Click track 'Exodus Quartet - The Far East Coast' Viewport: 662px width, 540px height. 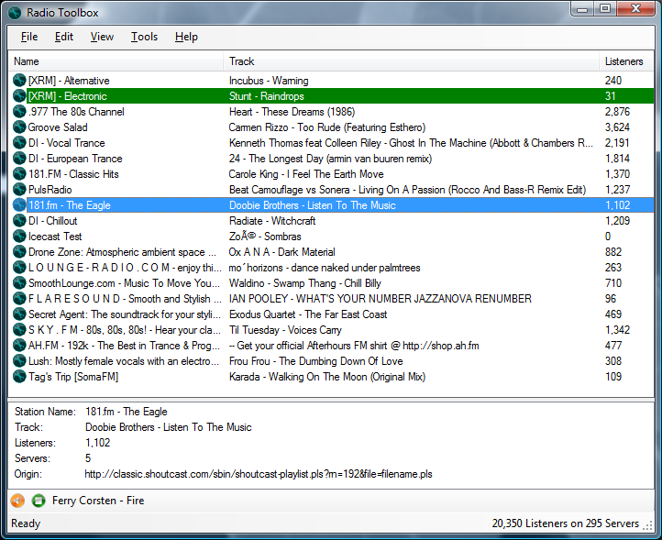[308, 315]
